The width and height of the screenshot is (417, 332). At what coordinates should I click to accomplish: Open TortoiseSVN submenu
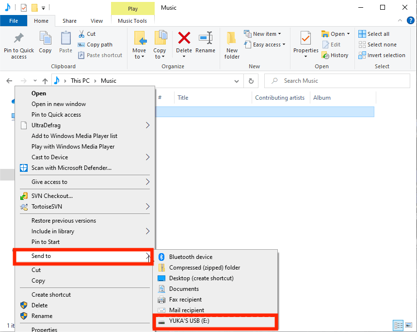(x=84, y=207)
